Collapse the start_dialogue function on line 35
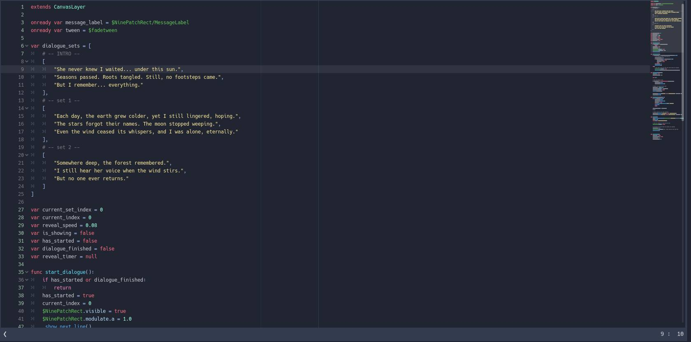The height and width of the screenshot is (342, 691). (27, 272)
